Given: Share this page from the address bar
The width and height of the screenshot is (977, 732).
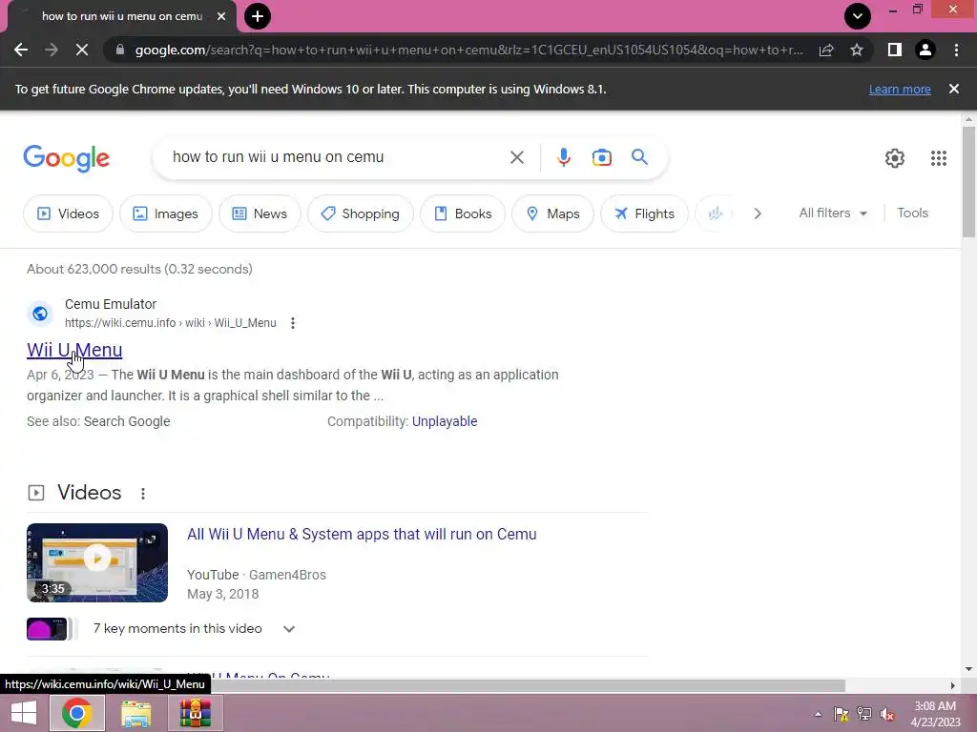Looking at the screenshot, I should click(826, 50).
